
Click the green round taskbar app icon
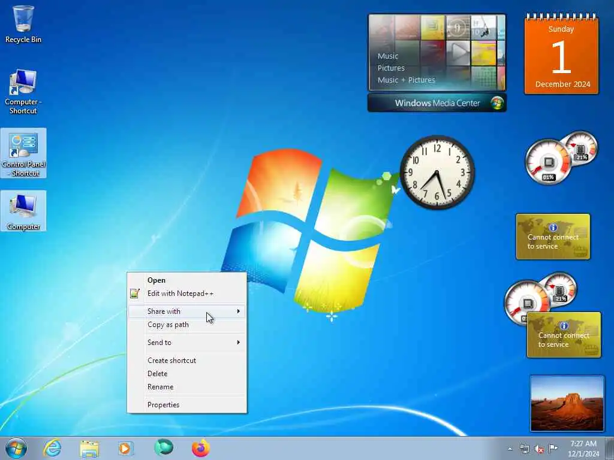[163, 447]
